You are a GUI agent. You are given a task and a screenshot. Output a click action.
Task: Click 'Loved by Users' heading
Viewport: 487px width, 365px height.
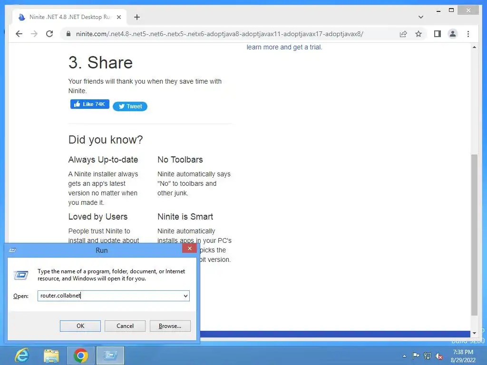pyautogui.click(x=98, y=217)
